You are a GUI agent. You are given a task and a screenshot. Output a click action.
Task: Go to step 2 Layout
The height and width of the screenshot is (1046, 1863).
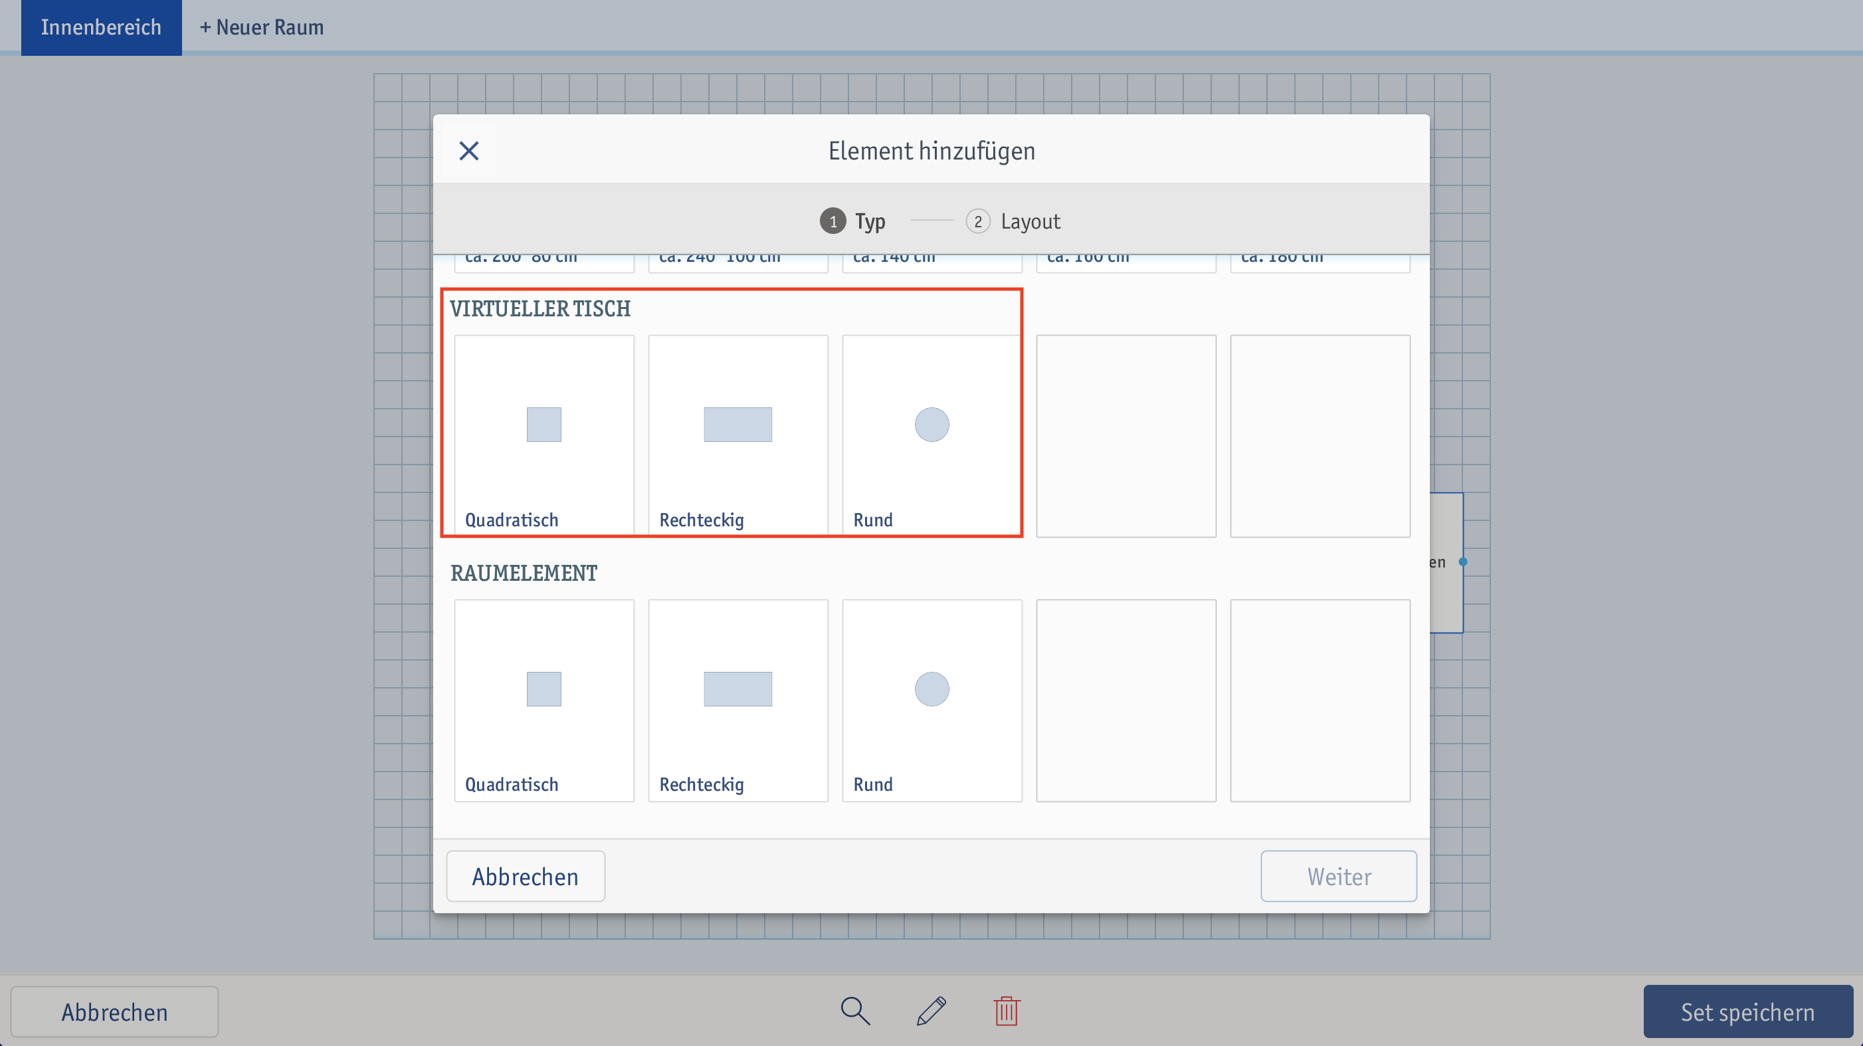1013,221
